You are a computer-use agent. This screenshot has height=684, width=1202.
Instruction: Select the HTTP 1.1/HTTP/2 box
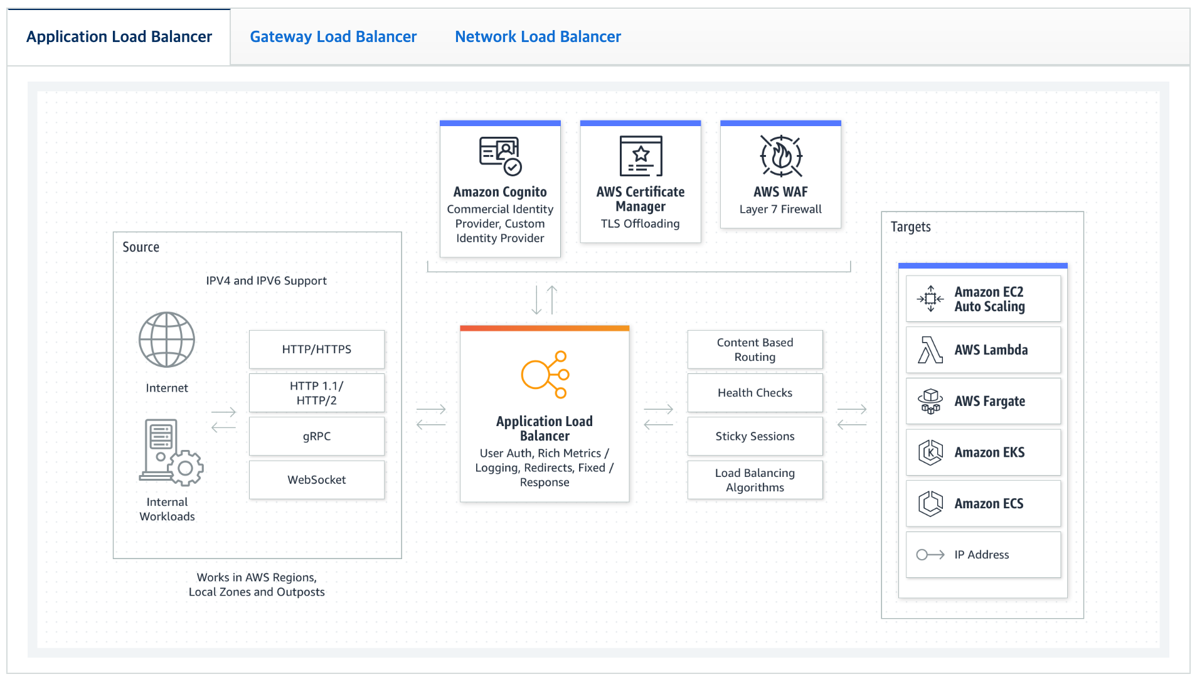coord(317,393)
